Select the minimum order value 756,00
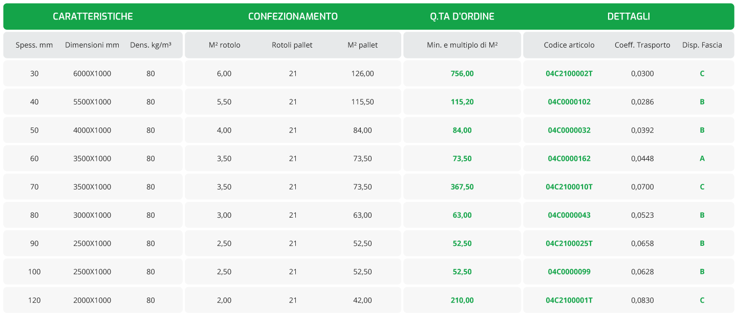Image resolution: width=737 pixels, height=317 pixels. pyautogui.click(x=462, y=73)
